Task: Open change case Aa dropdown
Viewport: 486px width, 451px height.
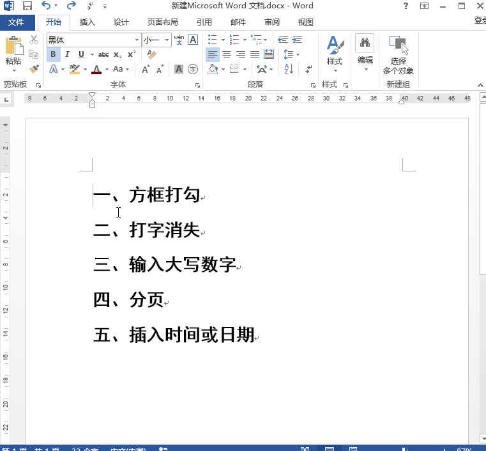Action: click(121, 69)
